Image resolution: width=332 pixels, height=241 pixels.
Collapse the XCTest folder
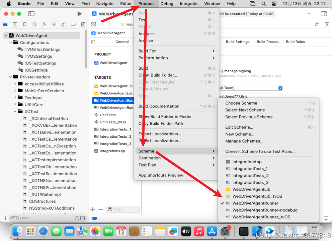tap(15, 112)
